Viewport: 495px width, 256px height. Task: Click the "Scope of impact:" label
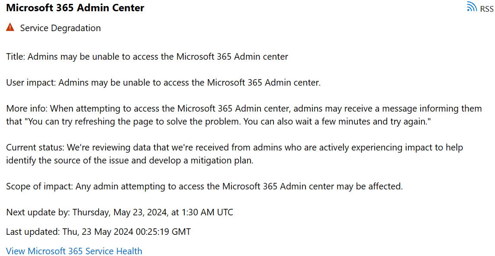pos(40,186)
